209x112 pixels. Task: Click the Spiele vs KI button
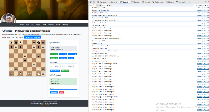(x=63, y=58)
